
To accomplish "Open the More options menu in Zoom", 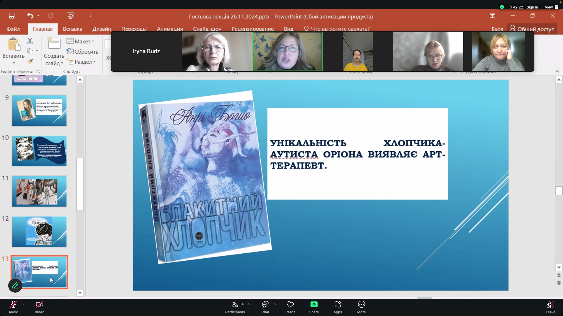I will coord(362,307).
